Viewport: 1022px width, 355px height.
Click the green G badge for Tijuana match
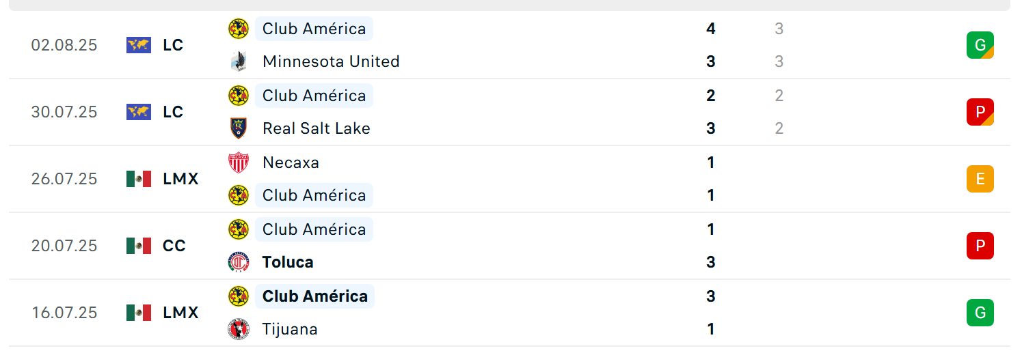click(980, 313)
